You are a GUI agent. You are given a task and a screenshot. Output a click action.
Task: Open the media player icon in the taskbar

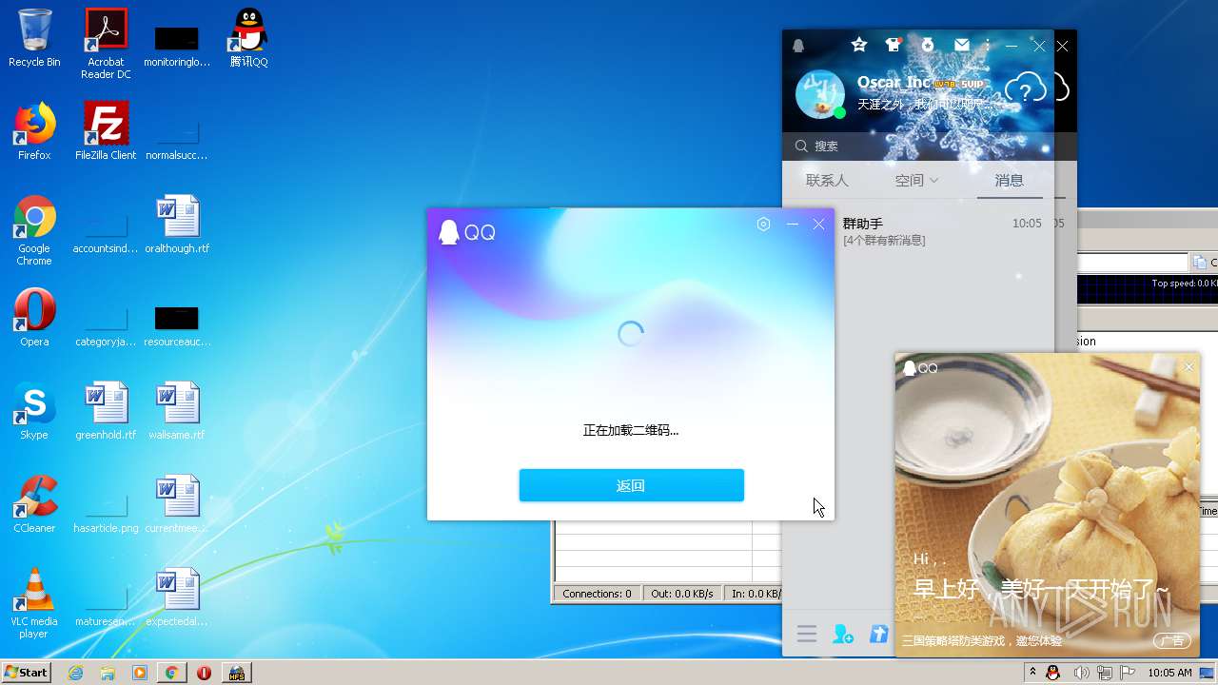click(140, 673)
